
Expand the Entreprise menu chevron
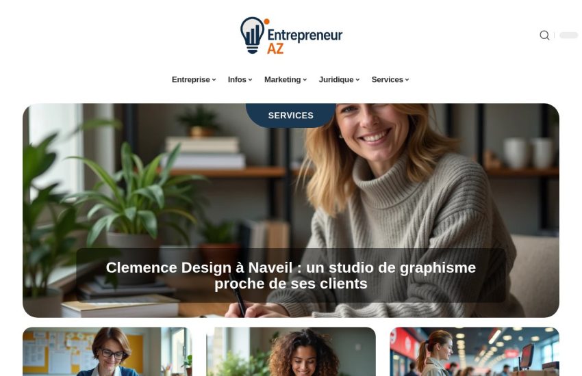point(214,80)
